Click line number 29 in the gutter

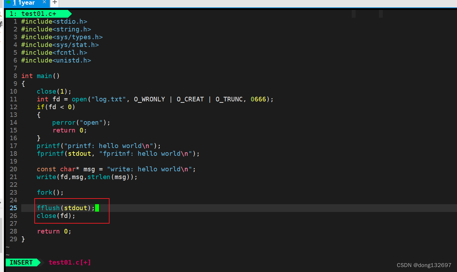tap(13, 239)
